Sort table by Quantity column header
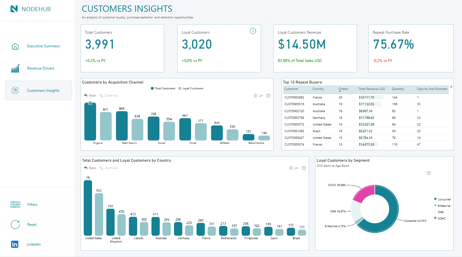Viewport: 462px width, 257px height. (398, 89)
